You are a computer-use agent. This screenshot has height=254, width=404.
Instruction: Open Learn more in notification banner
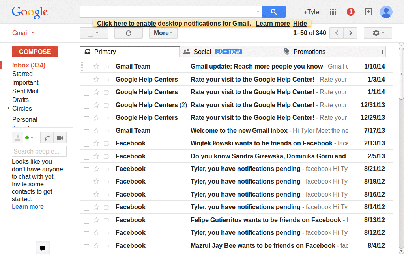273,23
